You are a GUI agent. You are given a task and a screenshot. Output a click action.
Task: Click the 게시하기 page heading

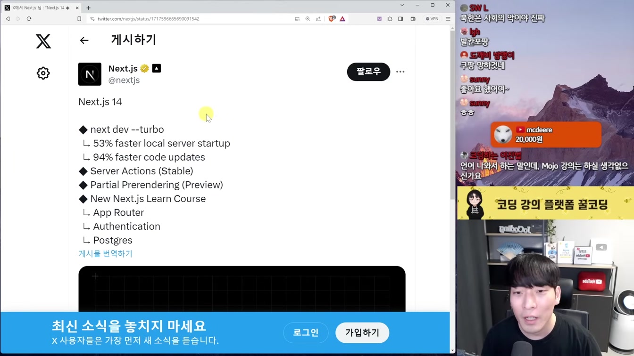[133, 40]
